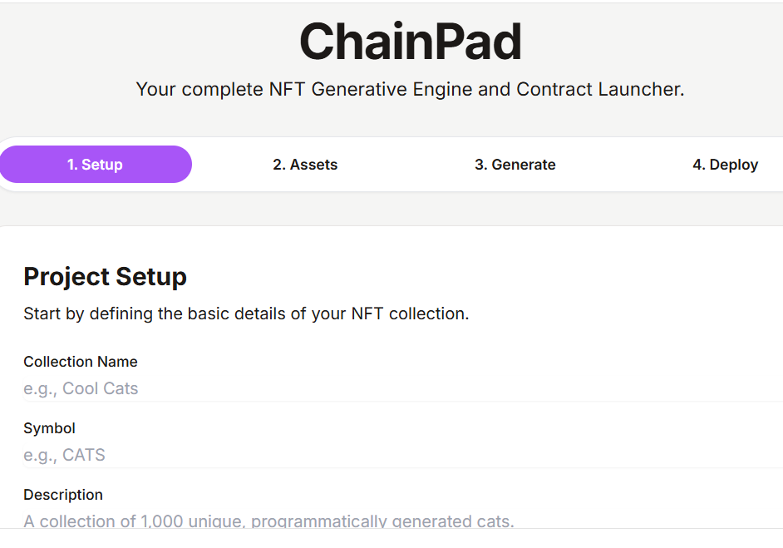The height and width of the screenshot is (548, 783).
Task: Select the 'e.g., Cool Cats' placeholder text
Action: [x=81, y=388]
